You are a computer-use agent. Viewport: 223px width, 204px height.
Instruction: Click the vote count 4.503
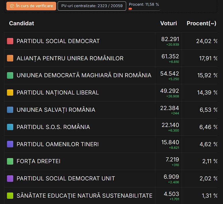[x=171, y=194]
